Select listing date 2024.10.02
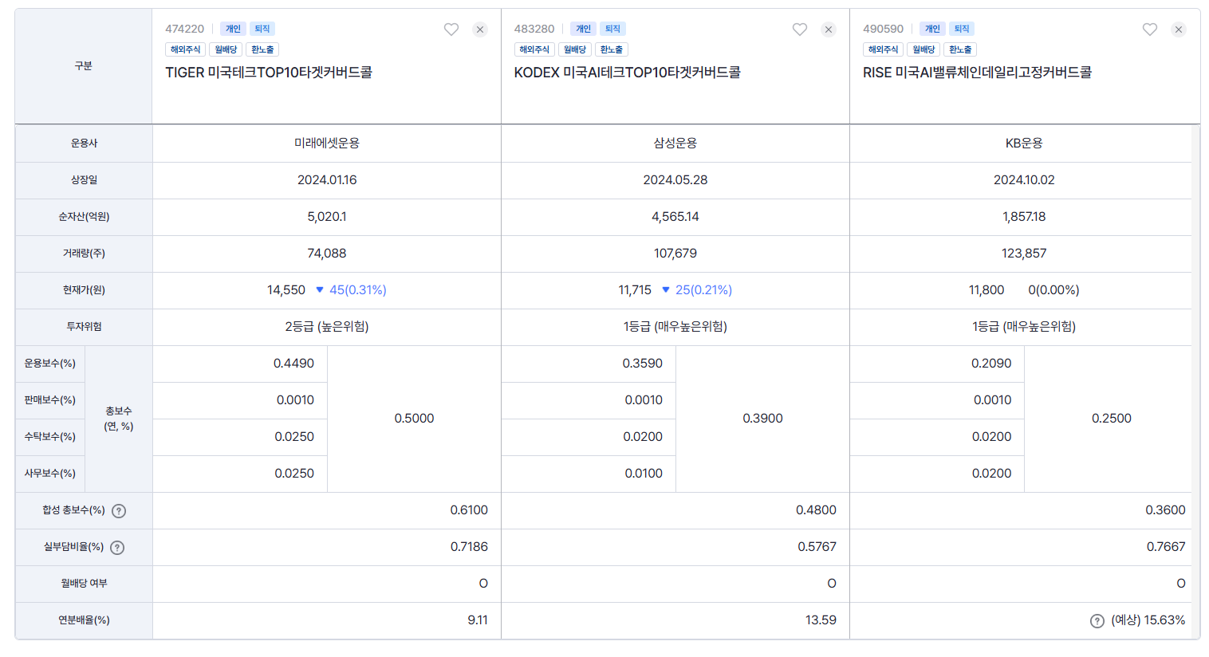Screen dimensions: 1209x657 (1024, 180)
